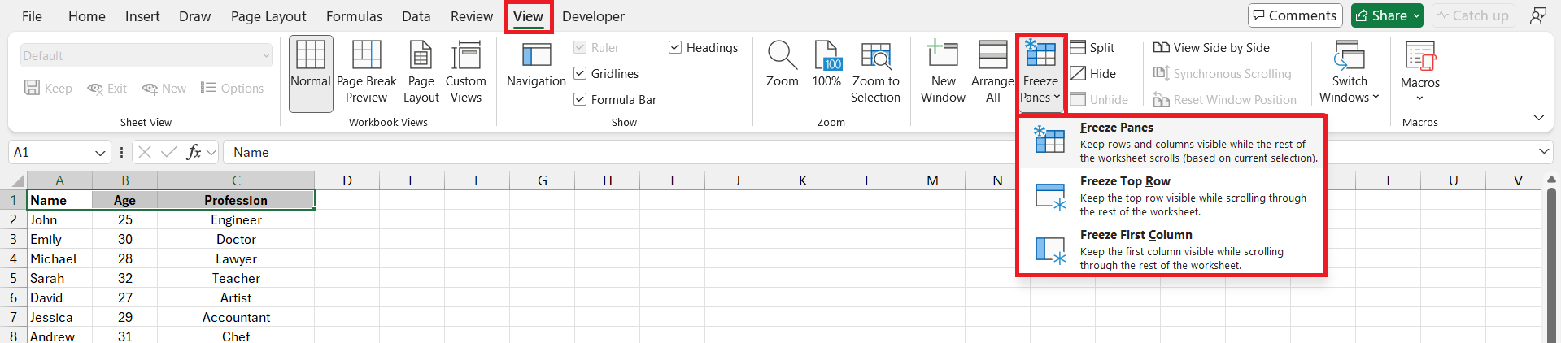This screenshot has height=343, width=1561.
Task: Open sheet view Options
Action: [232, 89]
